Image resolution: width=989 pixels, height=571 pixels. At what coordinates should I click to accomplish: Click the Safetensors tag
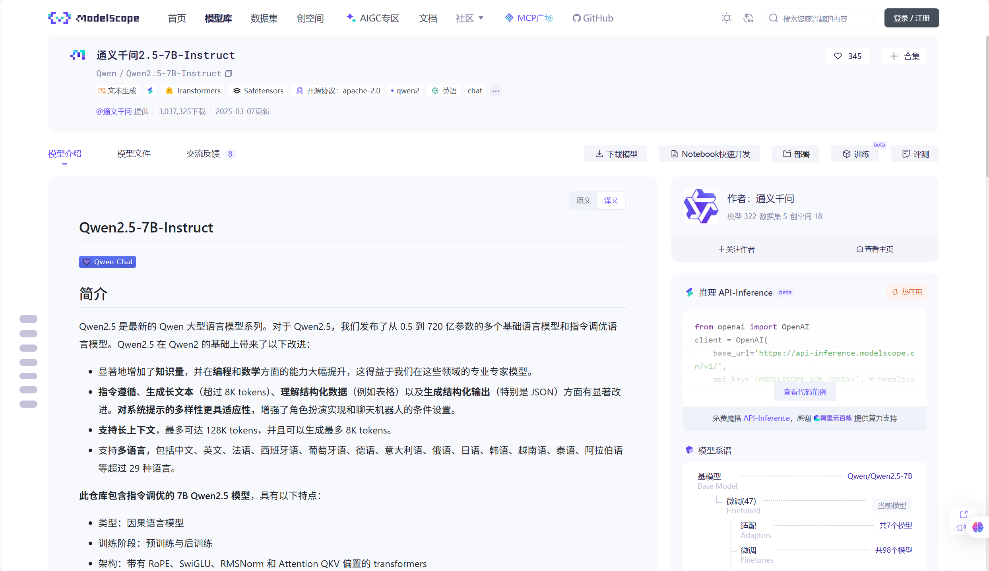258,91
